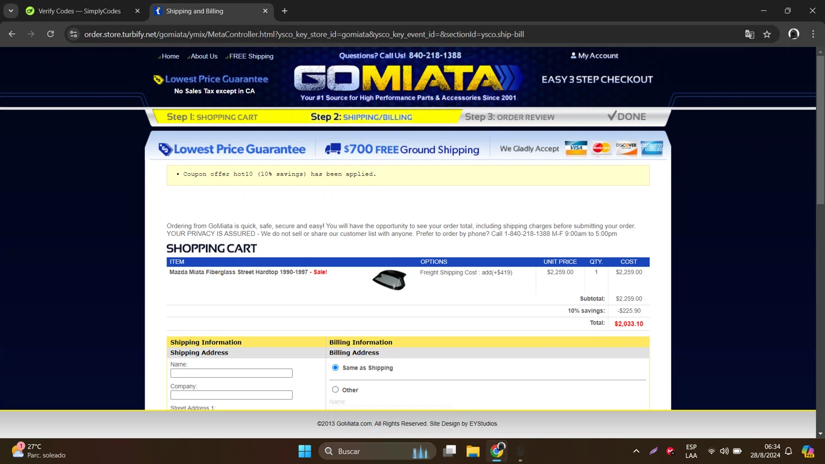Click the MasterCard icon

(601, 148)
